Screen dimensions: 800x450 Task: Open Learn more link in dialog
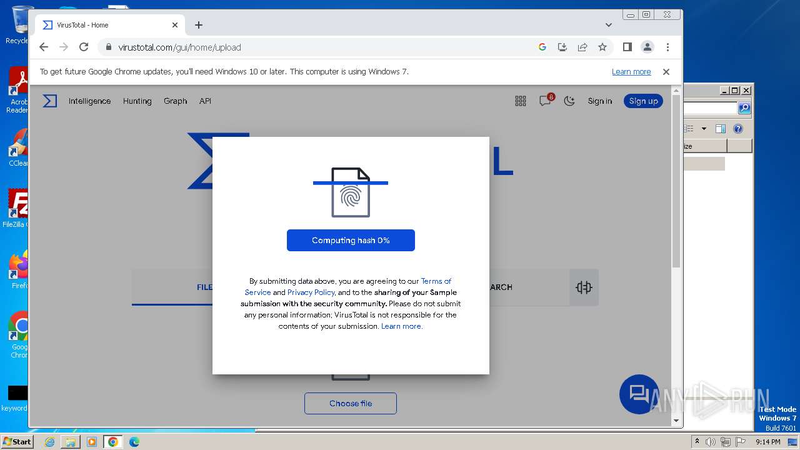[x=402, y=326]
